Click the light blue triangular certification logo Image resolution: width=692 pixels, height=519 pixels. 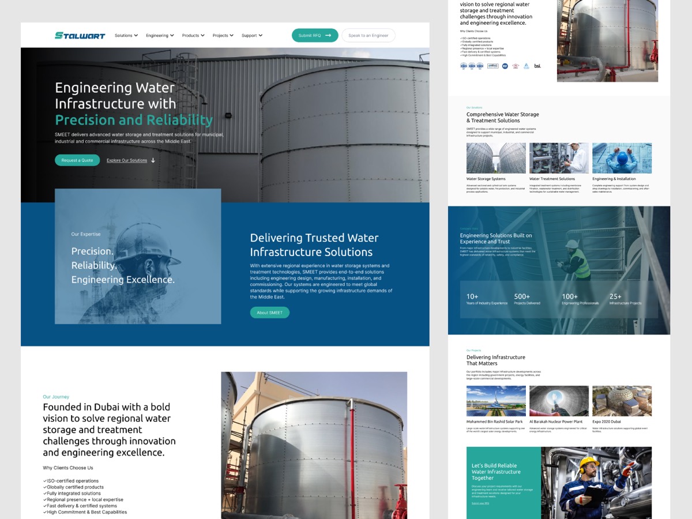coord(526,66)
